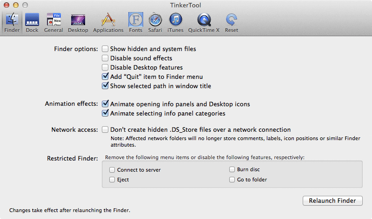
Task: Open the Fonts settings pane
Action: [136, 21]
